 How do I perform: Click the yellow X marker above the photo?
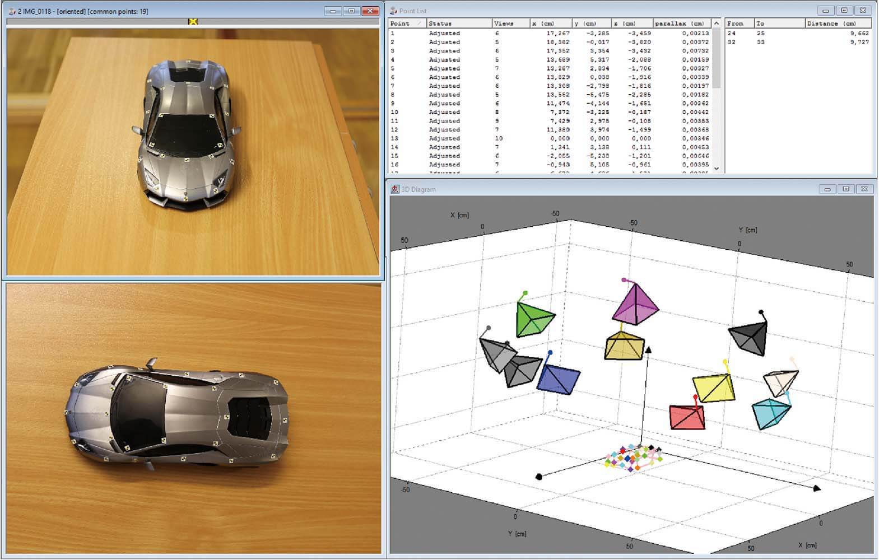(x=193, y=21)
